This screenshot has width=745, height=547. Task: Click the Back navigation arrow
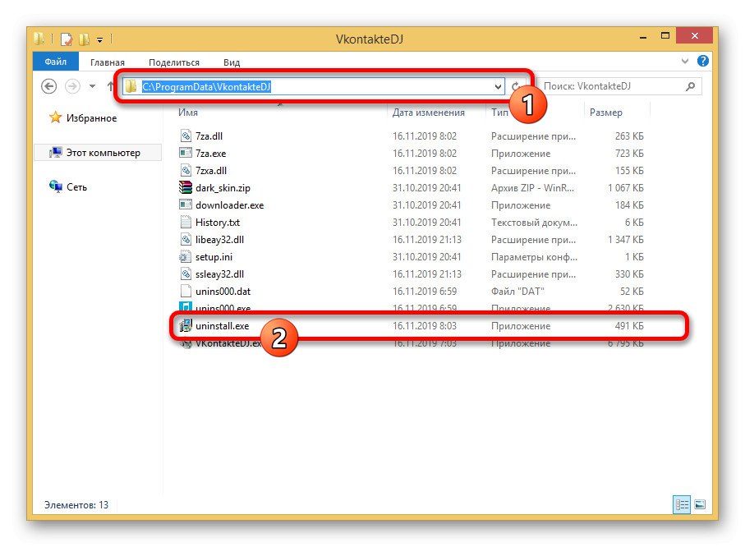point(49,86)
